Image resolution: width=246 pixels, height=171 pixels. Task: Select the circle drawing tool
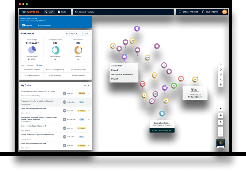click(x=221, y=70)
